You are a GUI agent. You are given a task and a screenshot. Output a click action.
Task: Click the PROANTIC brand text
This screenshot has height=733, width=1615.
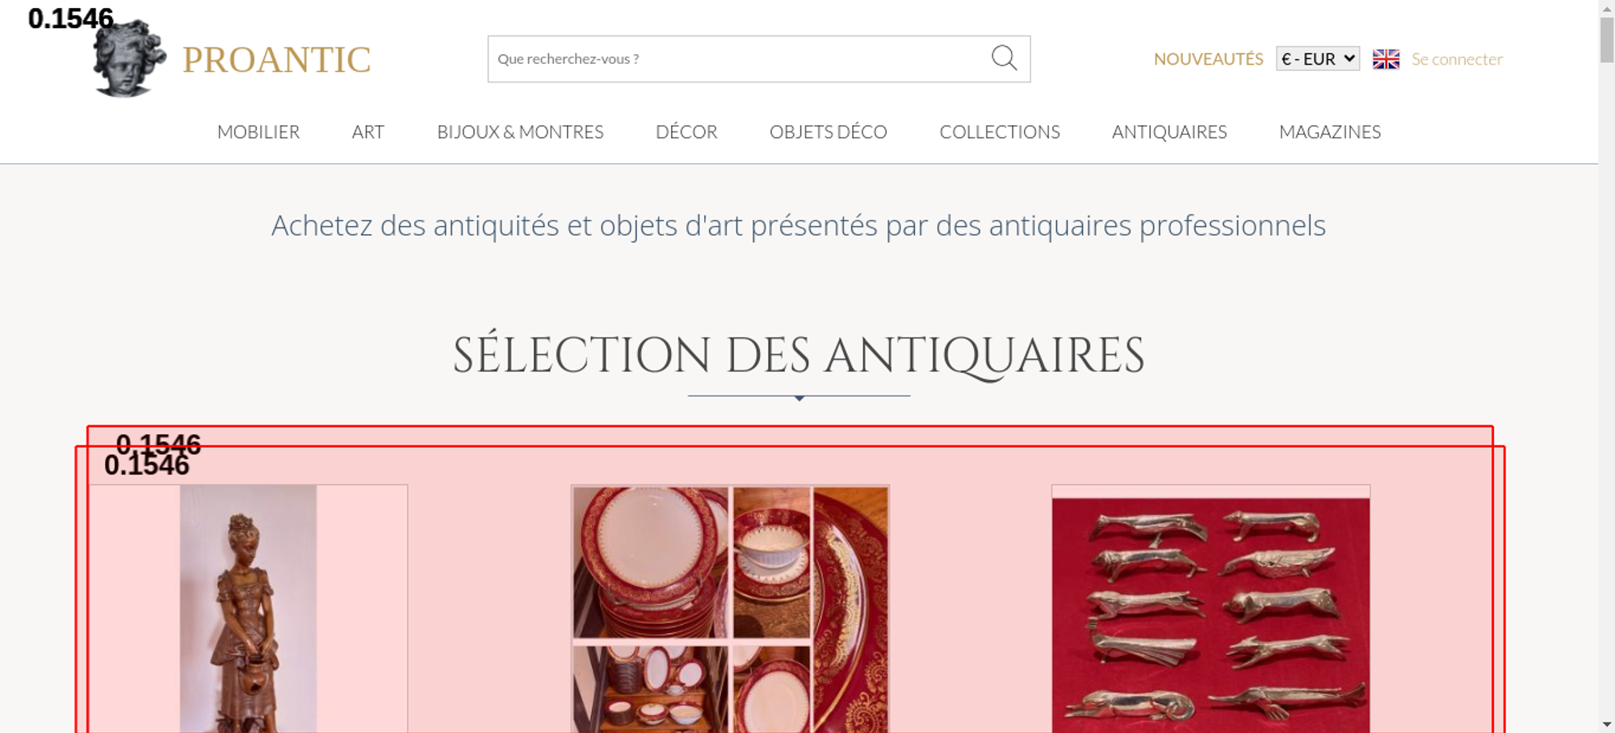pyautogui.click(x=276, y=60)
